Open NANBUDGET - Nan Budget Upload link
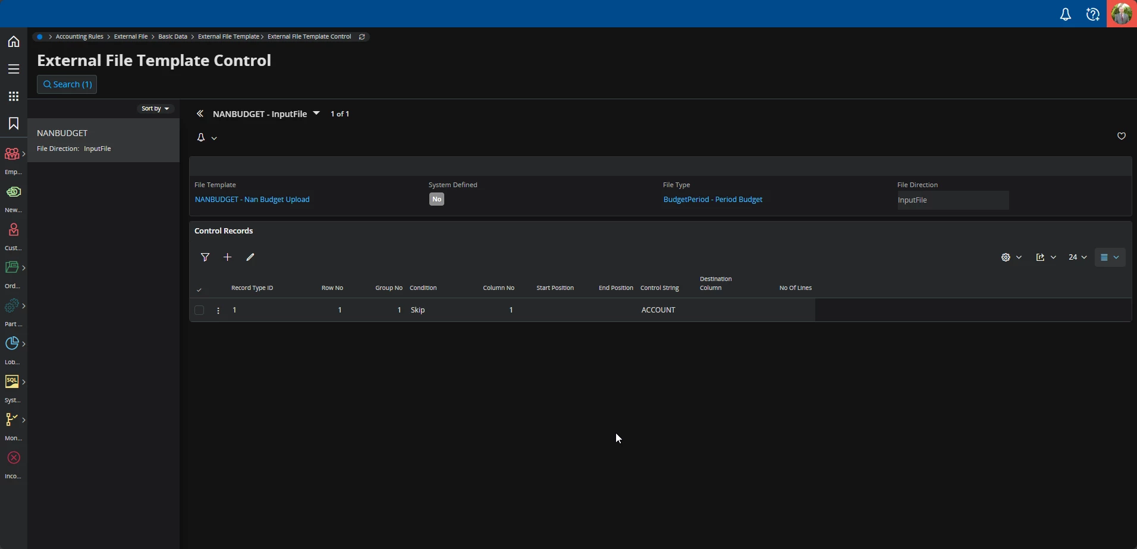The image size is (1137, 549). (252, 200)
